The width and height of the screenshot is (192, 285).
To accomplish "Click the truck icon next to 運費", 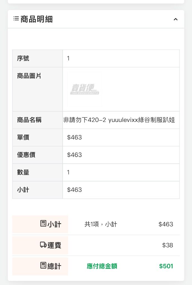I will [x=43, y=245].
